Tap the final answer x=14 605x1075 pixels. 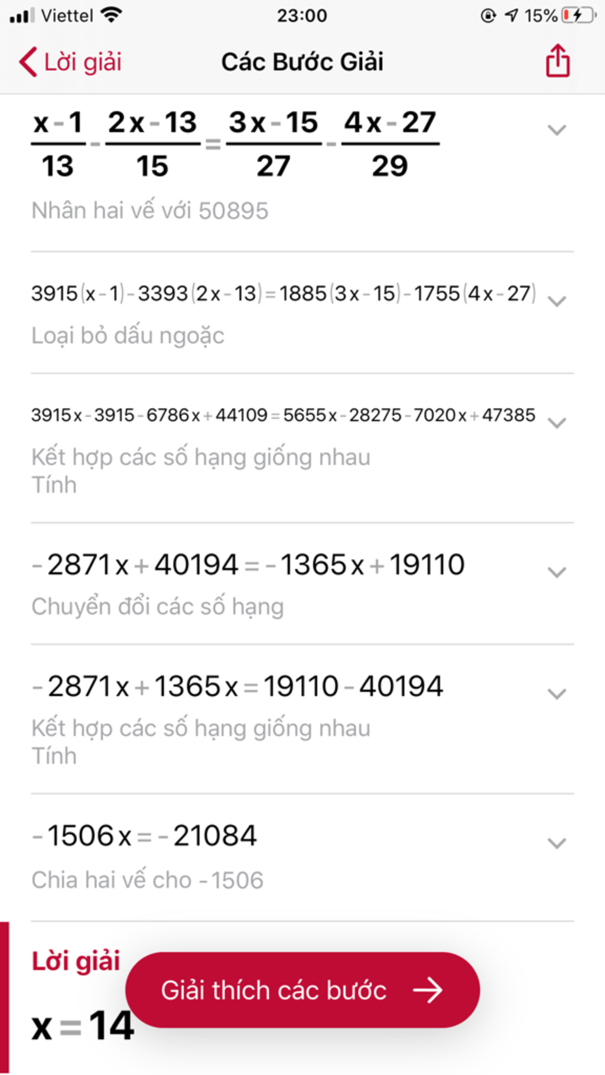tap(83, 1026)
